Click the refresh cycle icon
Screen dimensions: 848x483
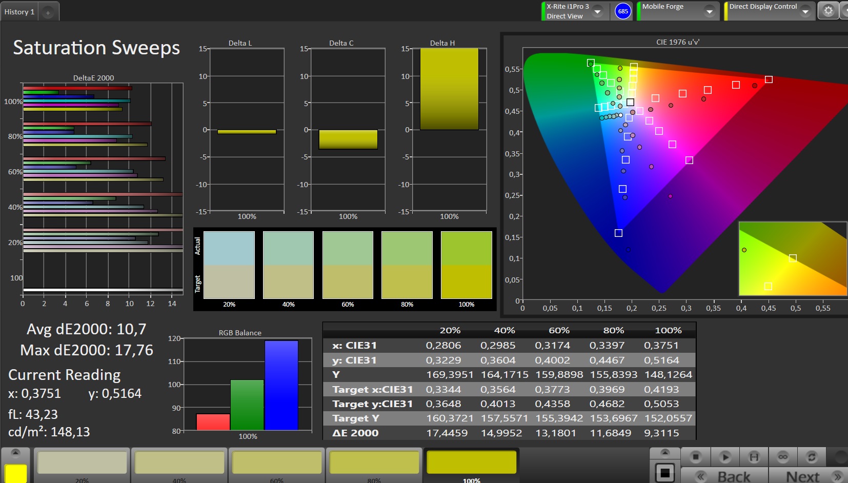coord(812,456)
